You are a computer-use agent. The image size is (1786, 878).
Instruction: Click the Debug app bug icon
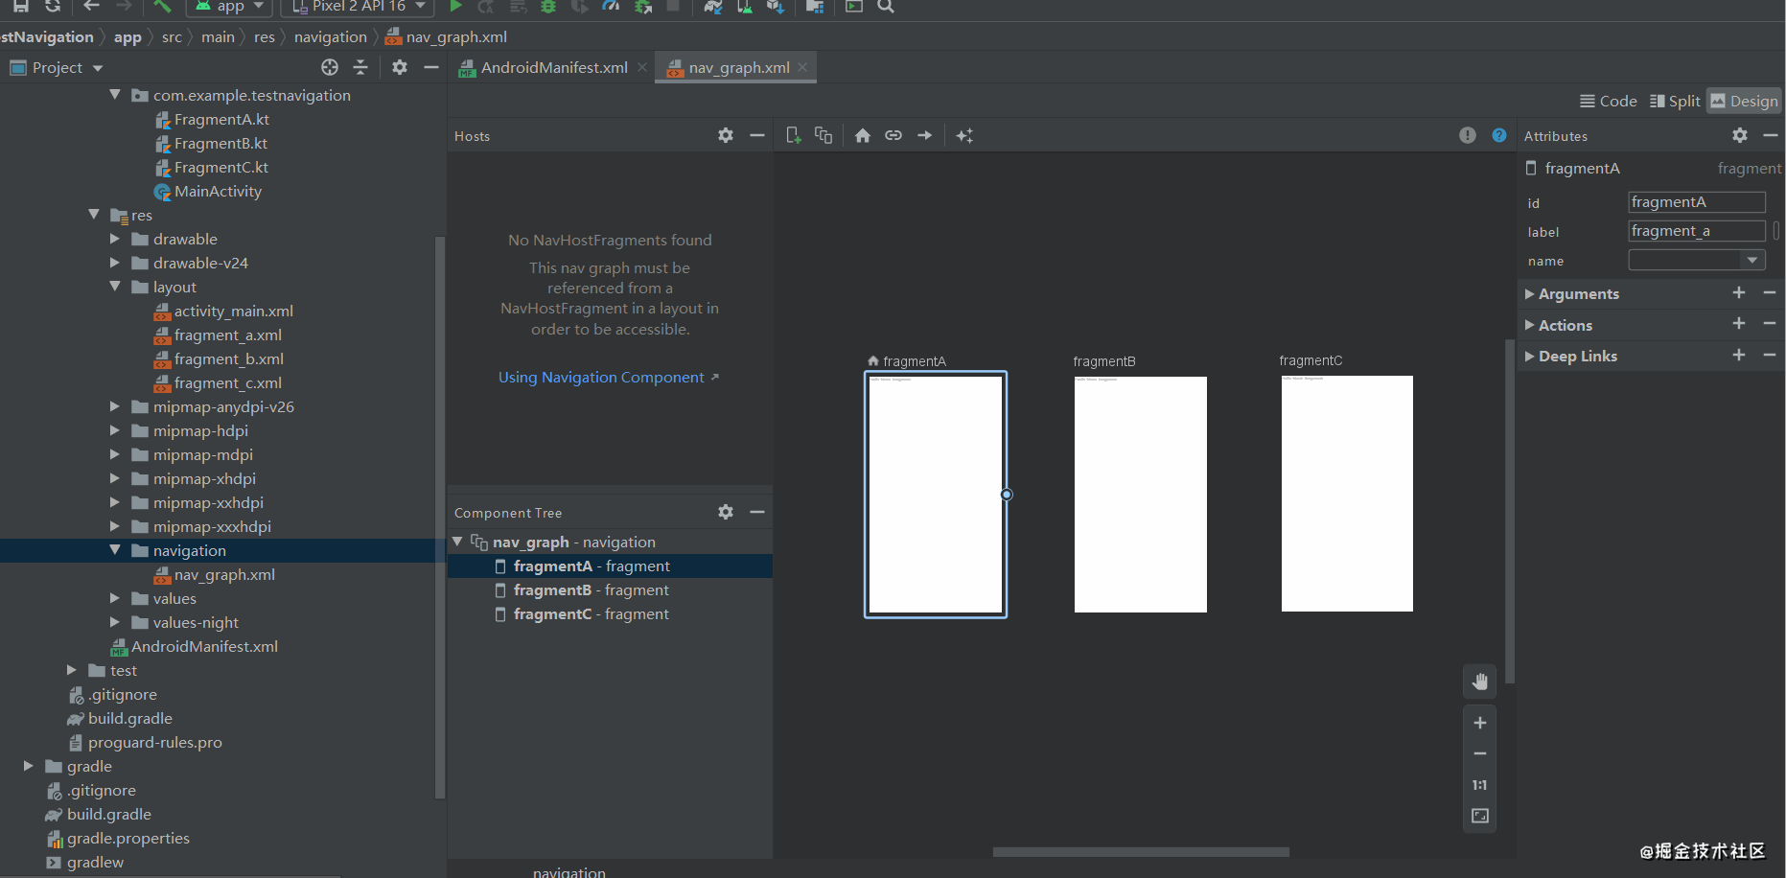[x=548, y=7]
